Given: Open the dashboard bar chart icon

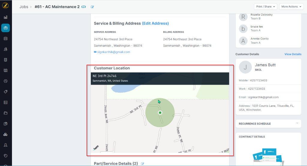Looking at the screenshot, I should click(x=5, y=17).
